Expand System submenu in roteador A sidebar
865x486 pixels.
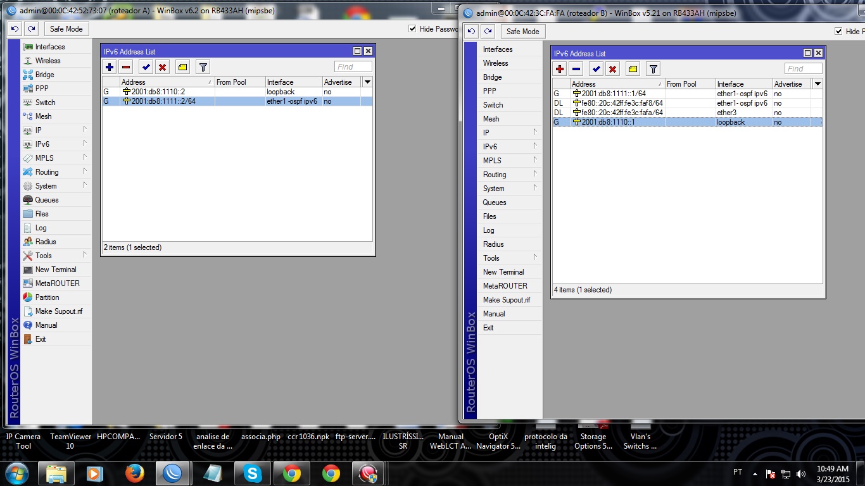click(56, 186)
